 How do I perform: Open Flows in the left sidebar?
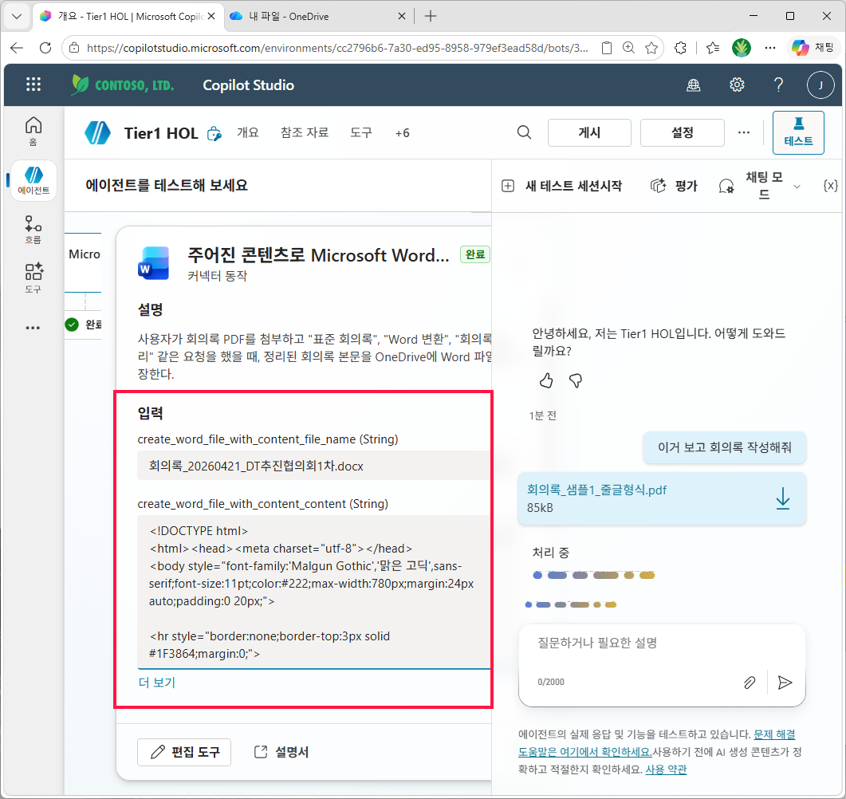[x=33, y=230]
